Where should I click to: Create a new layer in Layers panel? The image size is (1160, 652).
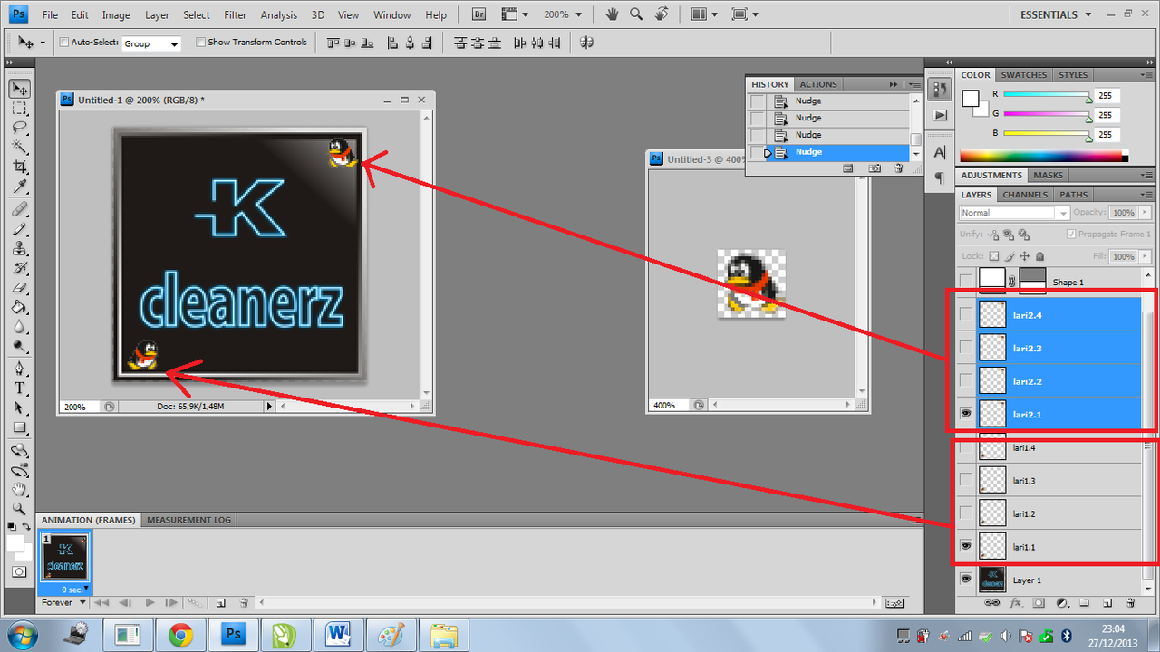[1107, 602]
